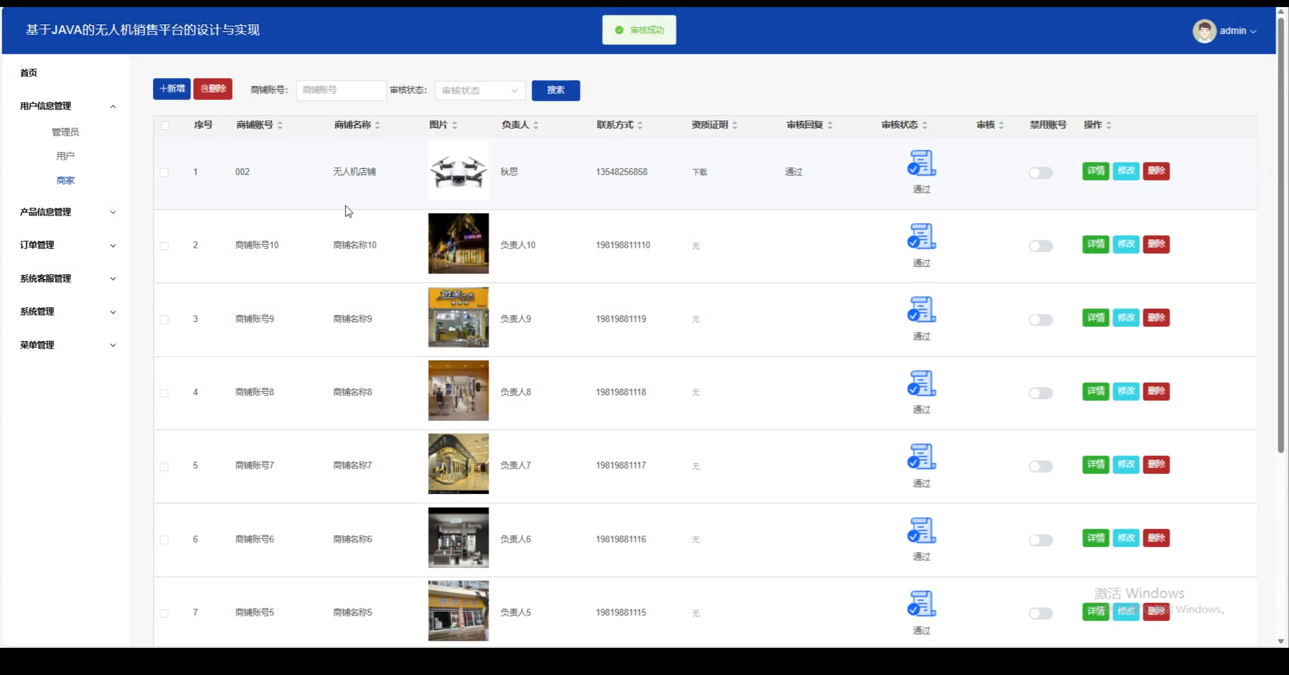Collapse the 用户信息管理 sidebar section

[65, 106]
